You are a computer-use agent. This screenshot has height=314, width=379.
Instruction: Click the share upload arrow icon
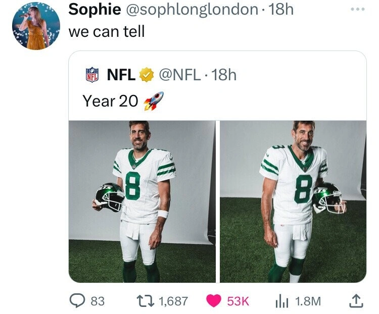356,301
